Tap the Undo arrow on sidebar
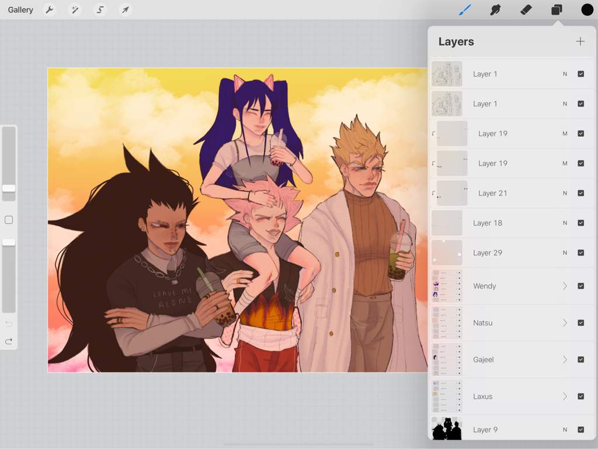 (9, 324)
